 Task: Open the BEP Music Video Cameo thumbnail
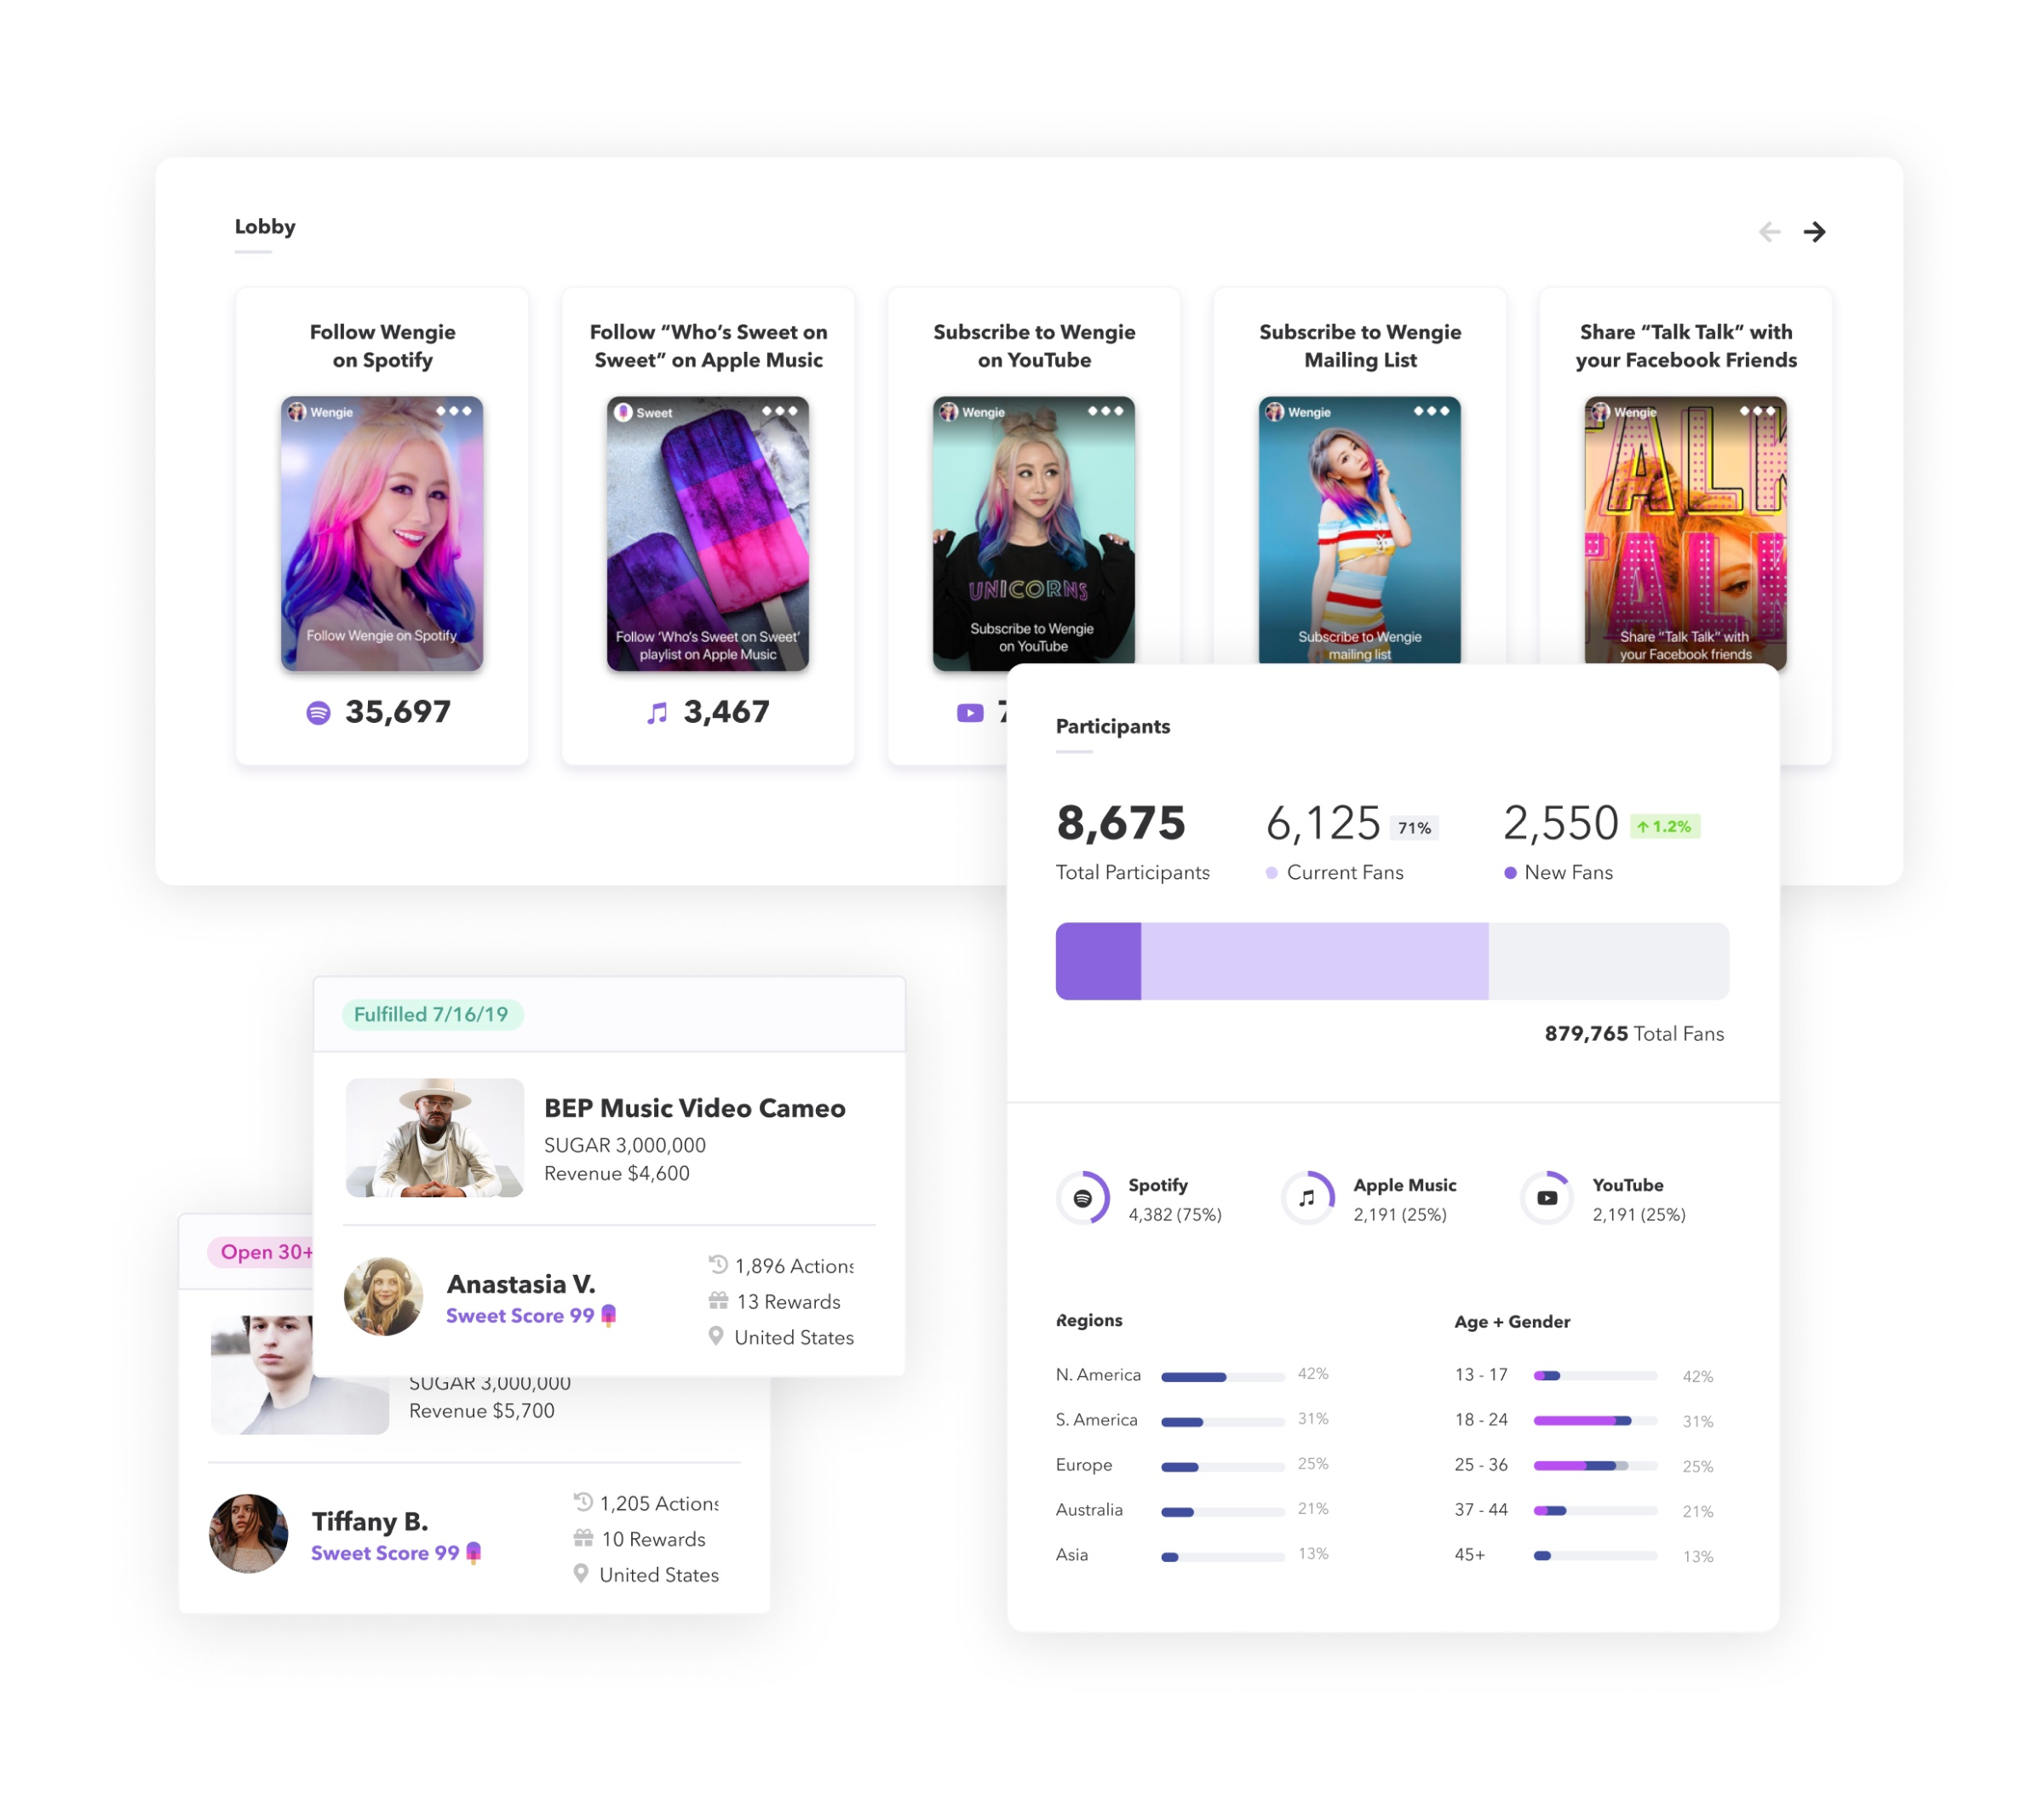click(434, 1138)
